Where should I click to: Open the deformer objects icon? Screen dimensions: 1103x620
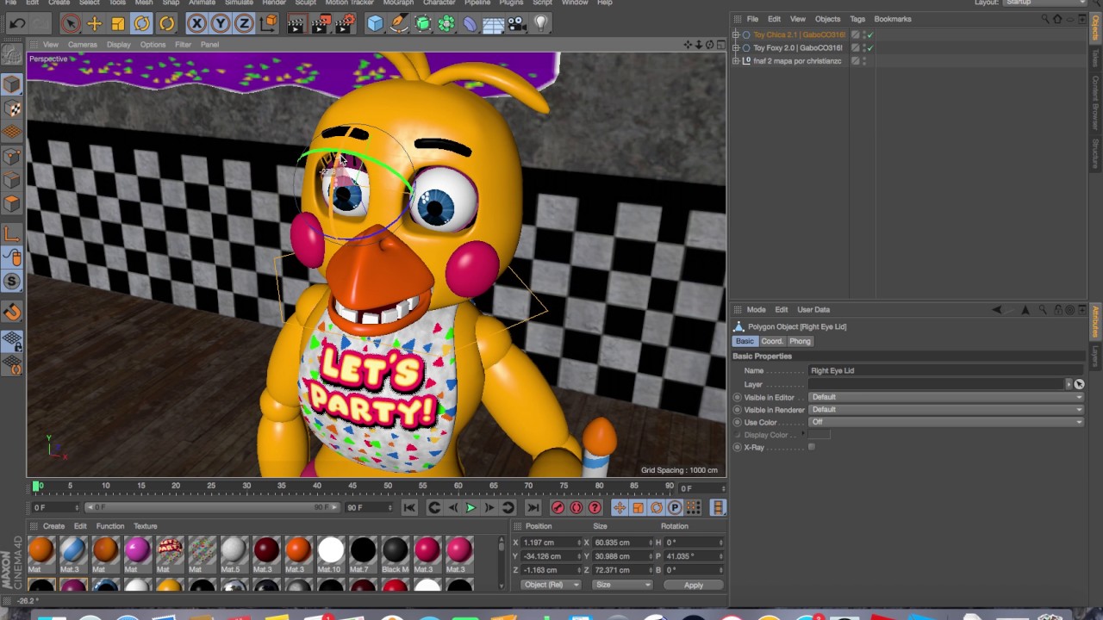pyautogui.click(x=470, y=24)
